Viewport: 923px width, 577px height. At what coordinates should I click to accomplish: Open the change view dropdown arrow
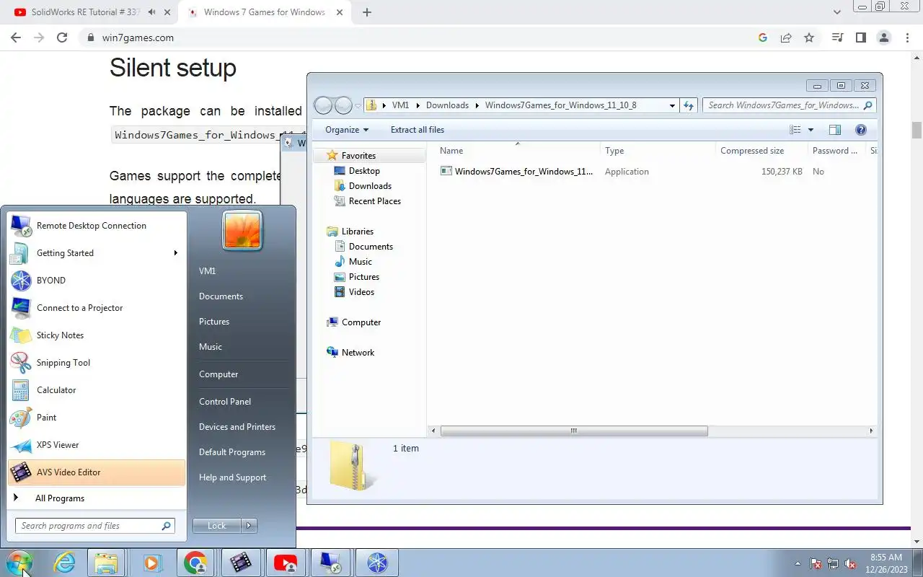pyautogui.click(x=811, y=130)
